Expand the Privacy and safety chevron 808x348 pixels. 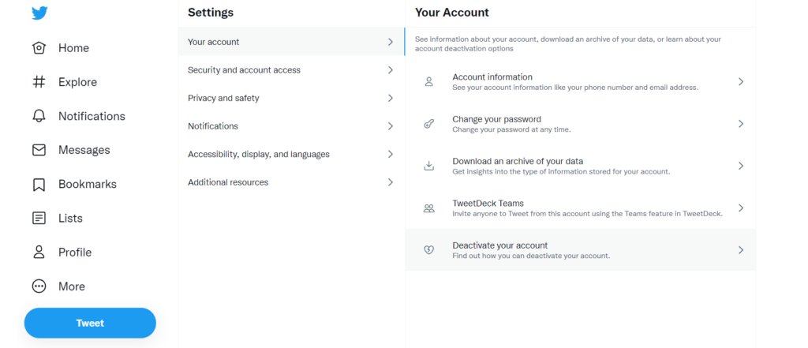click(390, 98)
